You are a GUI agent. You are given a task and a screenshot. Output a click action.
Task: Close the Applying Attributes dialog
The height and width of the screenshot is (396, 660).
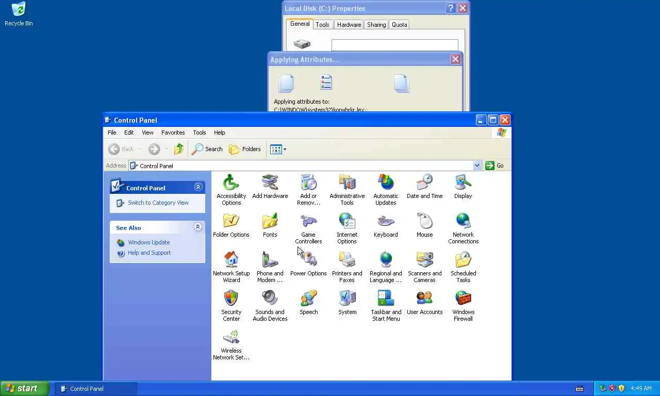click(x=455, y=59)
